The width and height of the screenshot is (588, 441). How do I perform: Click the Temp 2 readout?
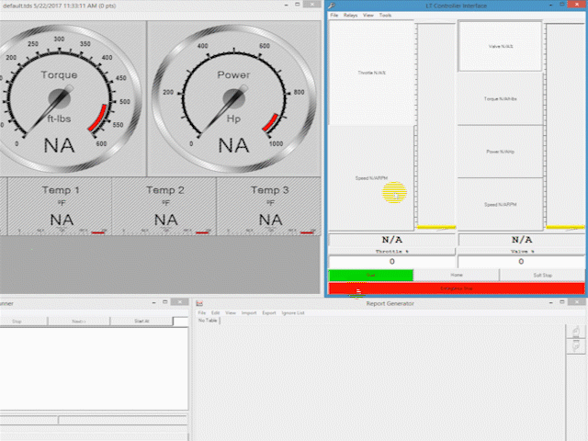point(164,206)
